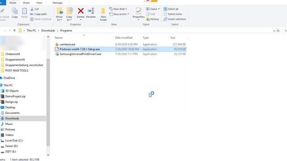Sort by Size column header
The height and width of the screenshot is (161, 287).
pos(178,38)
